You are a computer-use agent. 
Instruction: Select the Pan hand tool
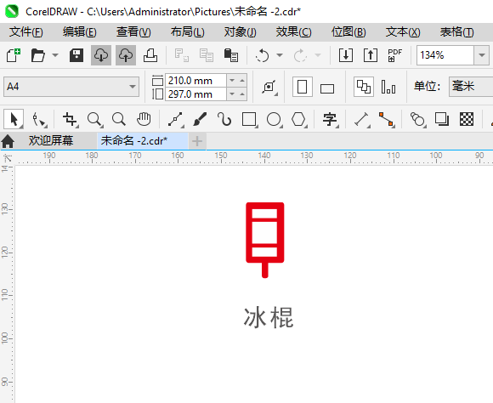click(144, 120)
